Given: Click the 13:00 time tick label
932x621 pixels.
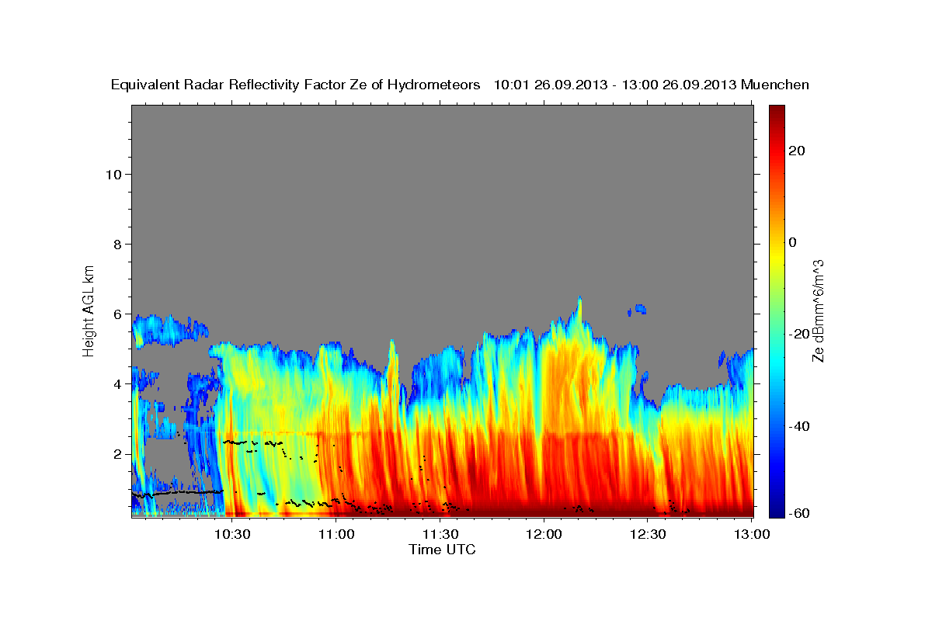Looking at the screenshot, I should click(752, 534).
